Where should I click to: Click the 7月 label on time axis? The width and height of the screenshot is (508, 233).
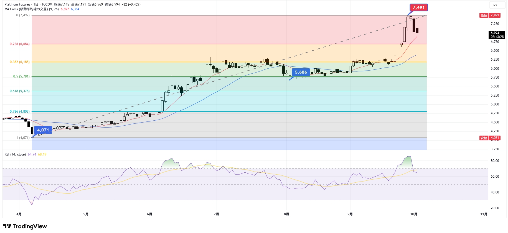(216, 214)
